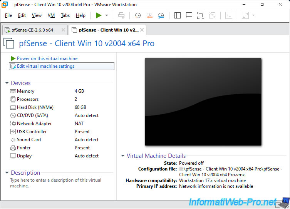Open the Tabs menu
This screenshot has height=209, width=290.
tap(65, 15)
